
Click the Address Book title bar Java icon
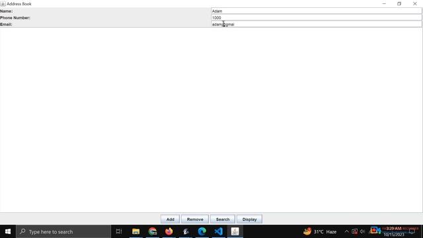tap(3, 4)
